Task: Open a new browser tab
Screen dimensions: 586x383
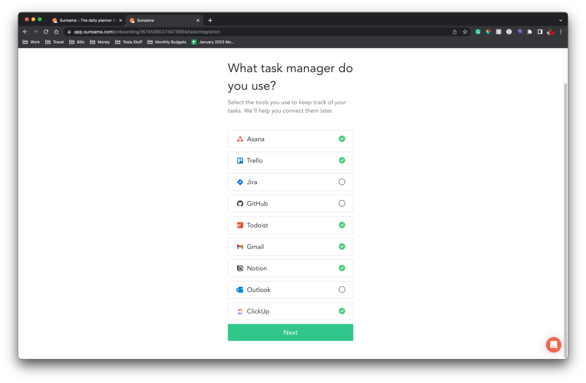Action: [x=210, y=21]
